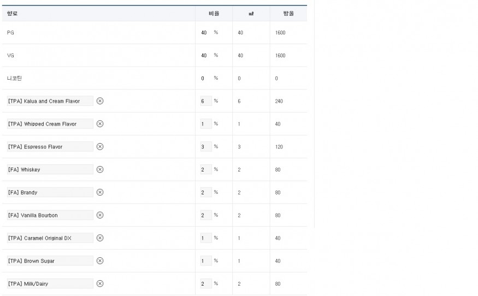
Task: Click the VG ratio value
Action: pos(204,56)
